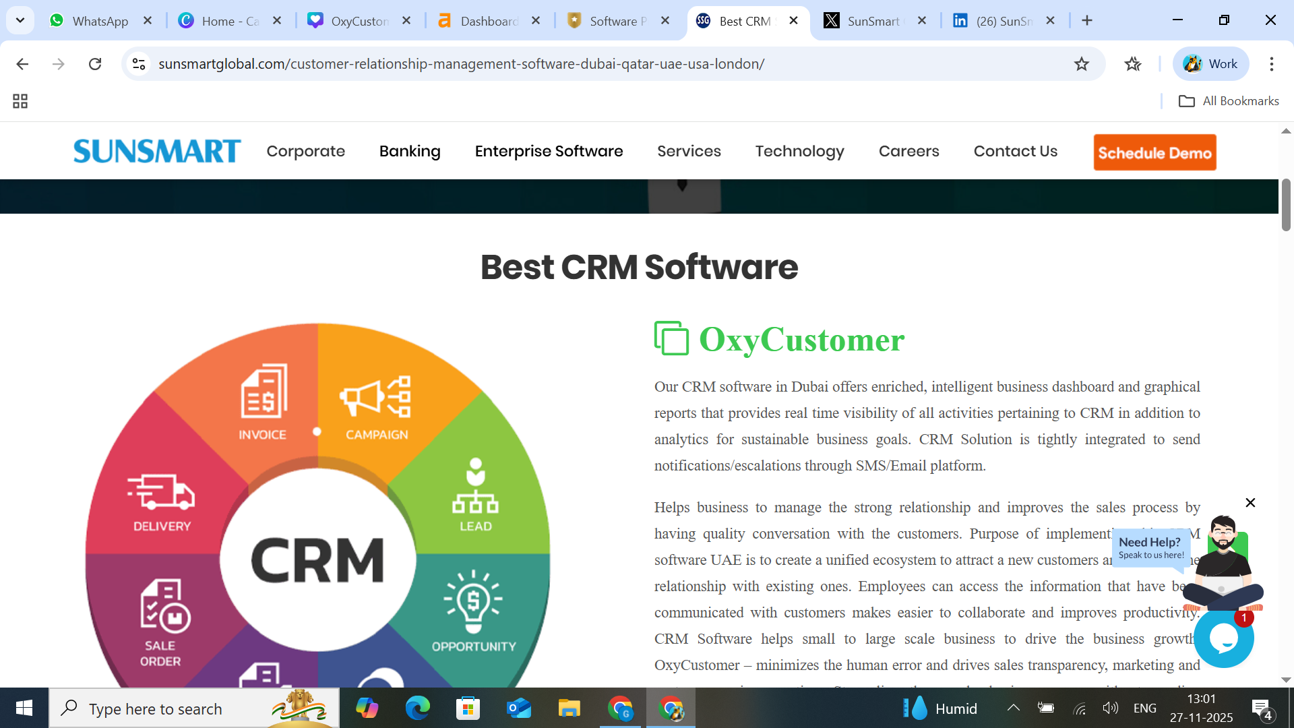Open the bookmarks and reading list icon
The image size is (1294, 728).
1133,64
